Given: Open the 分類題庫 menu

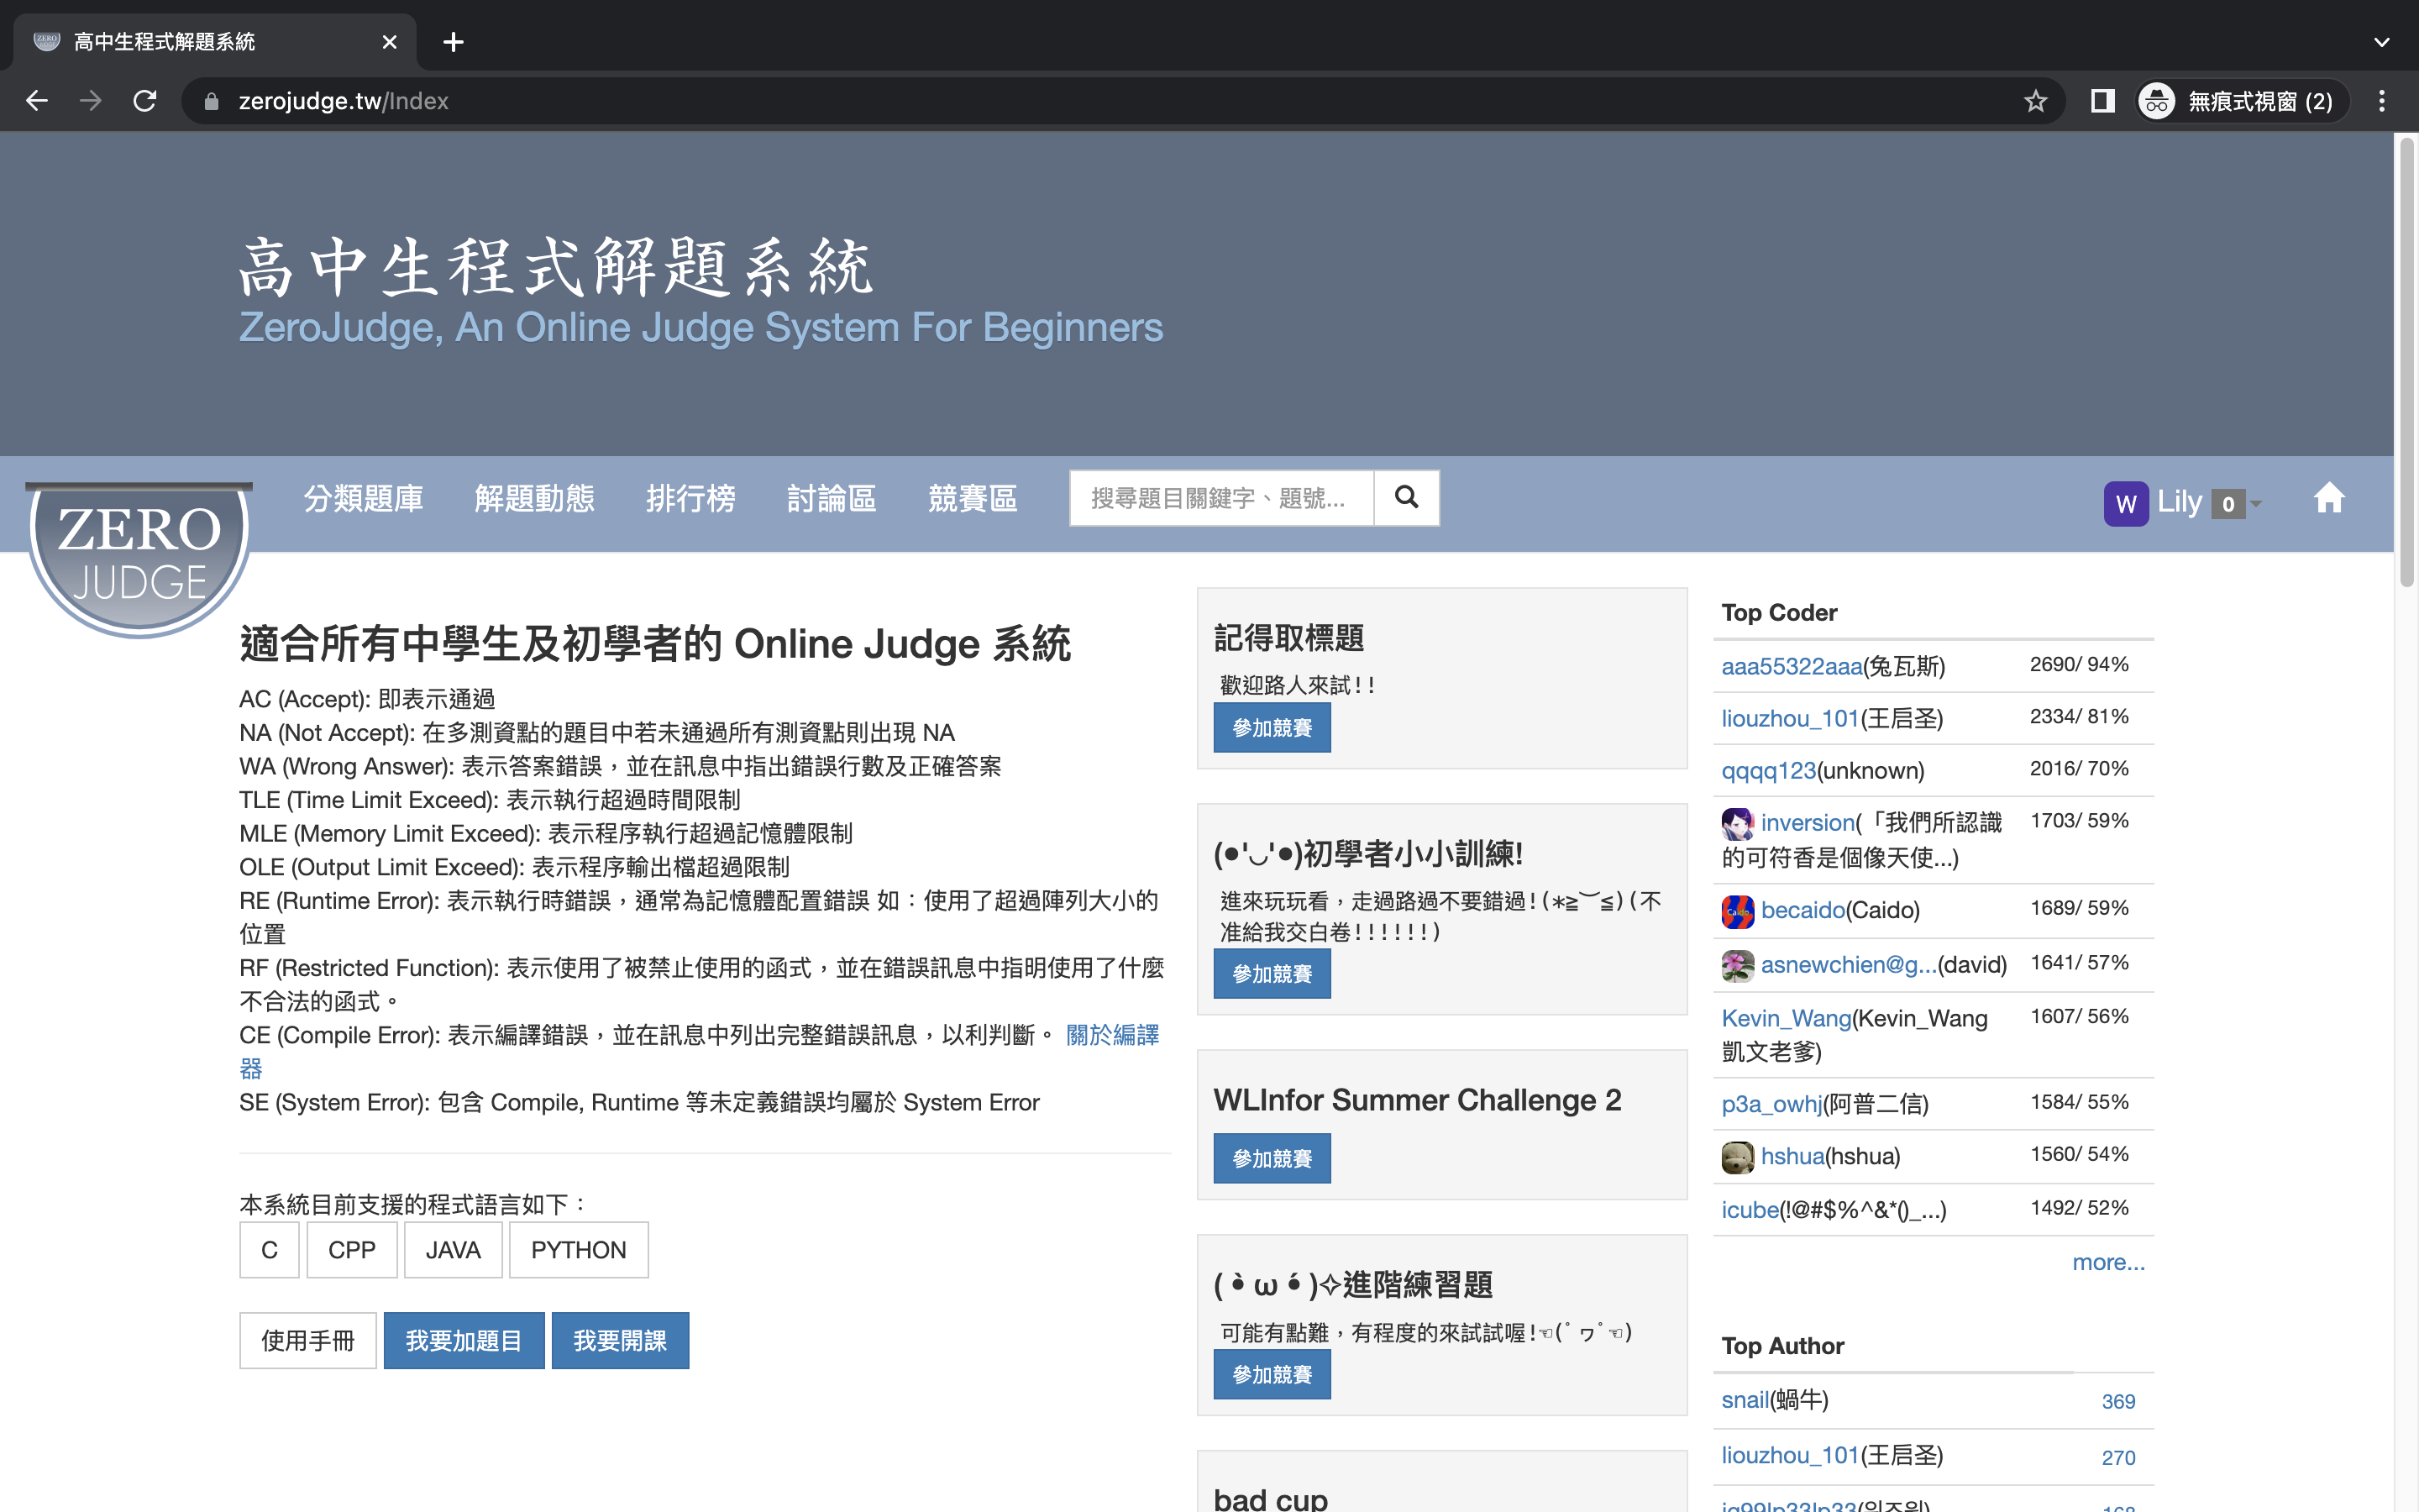Looking at the screenshot, I should point(364,498).
